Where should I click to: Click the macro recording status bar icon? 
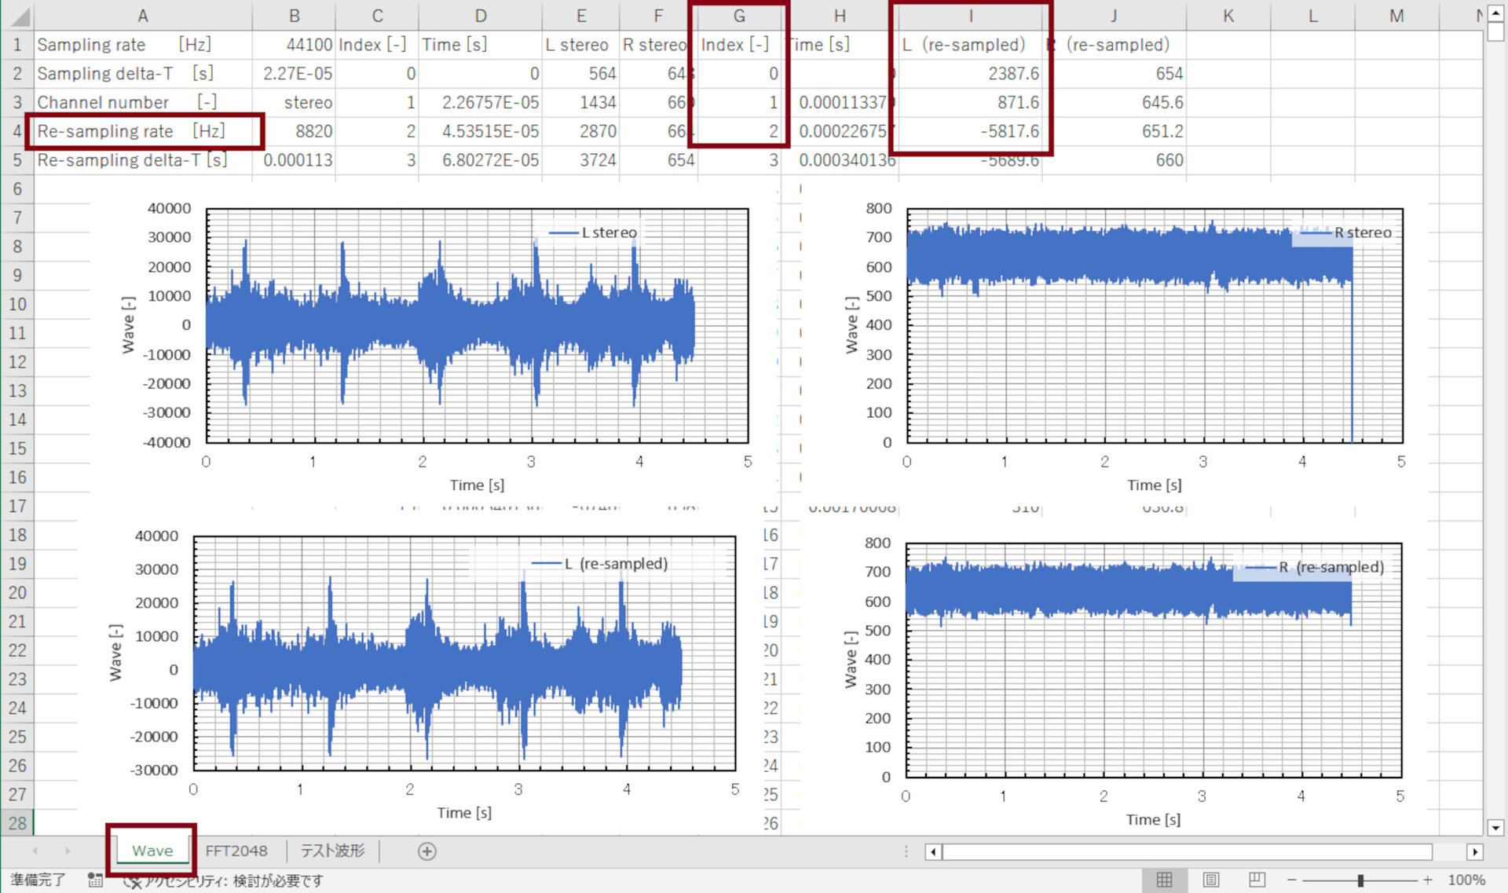coord(95,880)
